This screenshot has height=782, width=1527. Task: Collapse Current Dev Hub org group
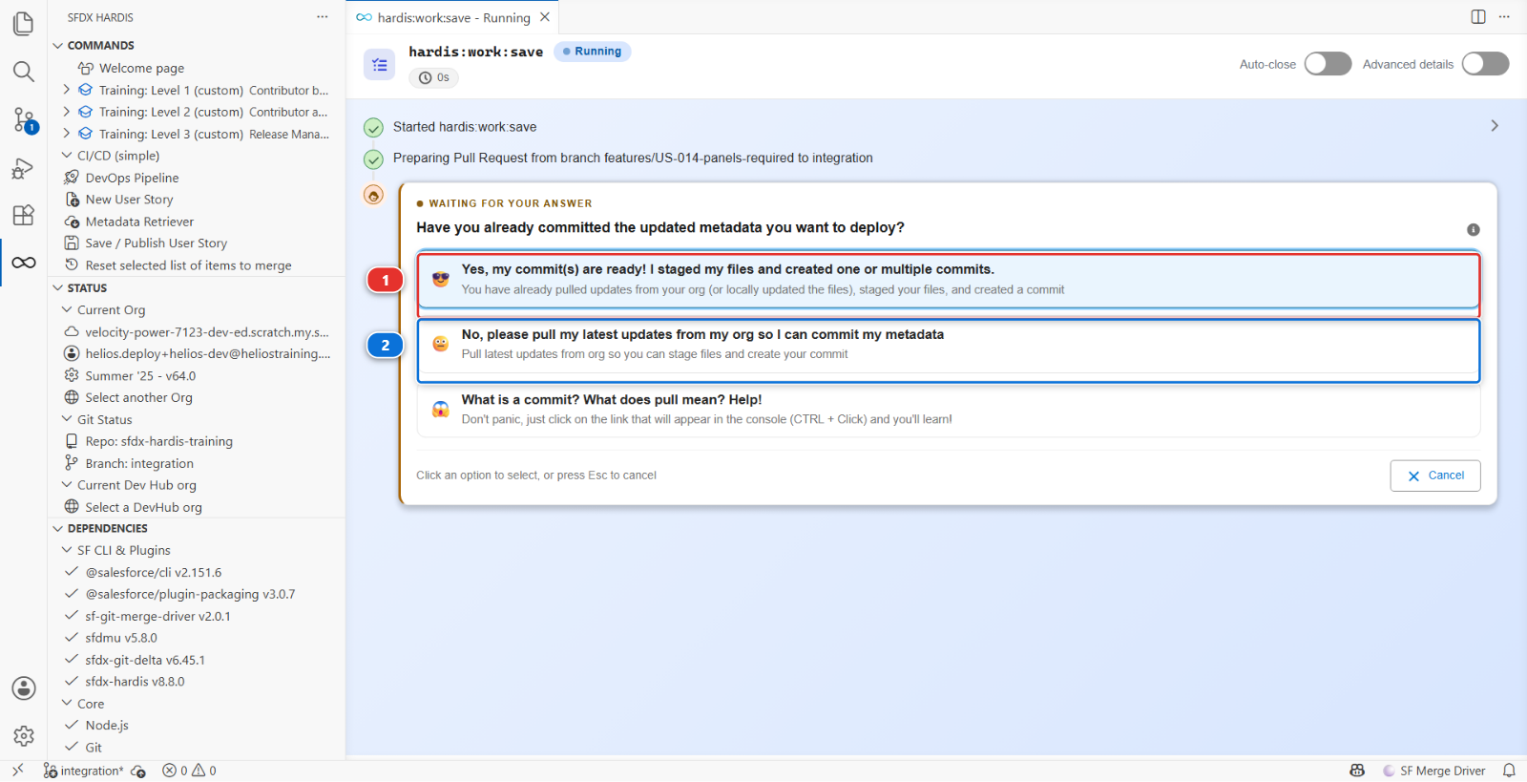(x=67, y=485)
